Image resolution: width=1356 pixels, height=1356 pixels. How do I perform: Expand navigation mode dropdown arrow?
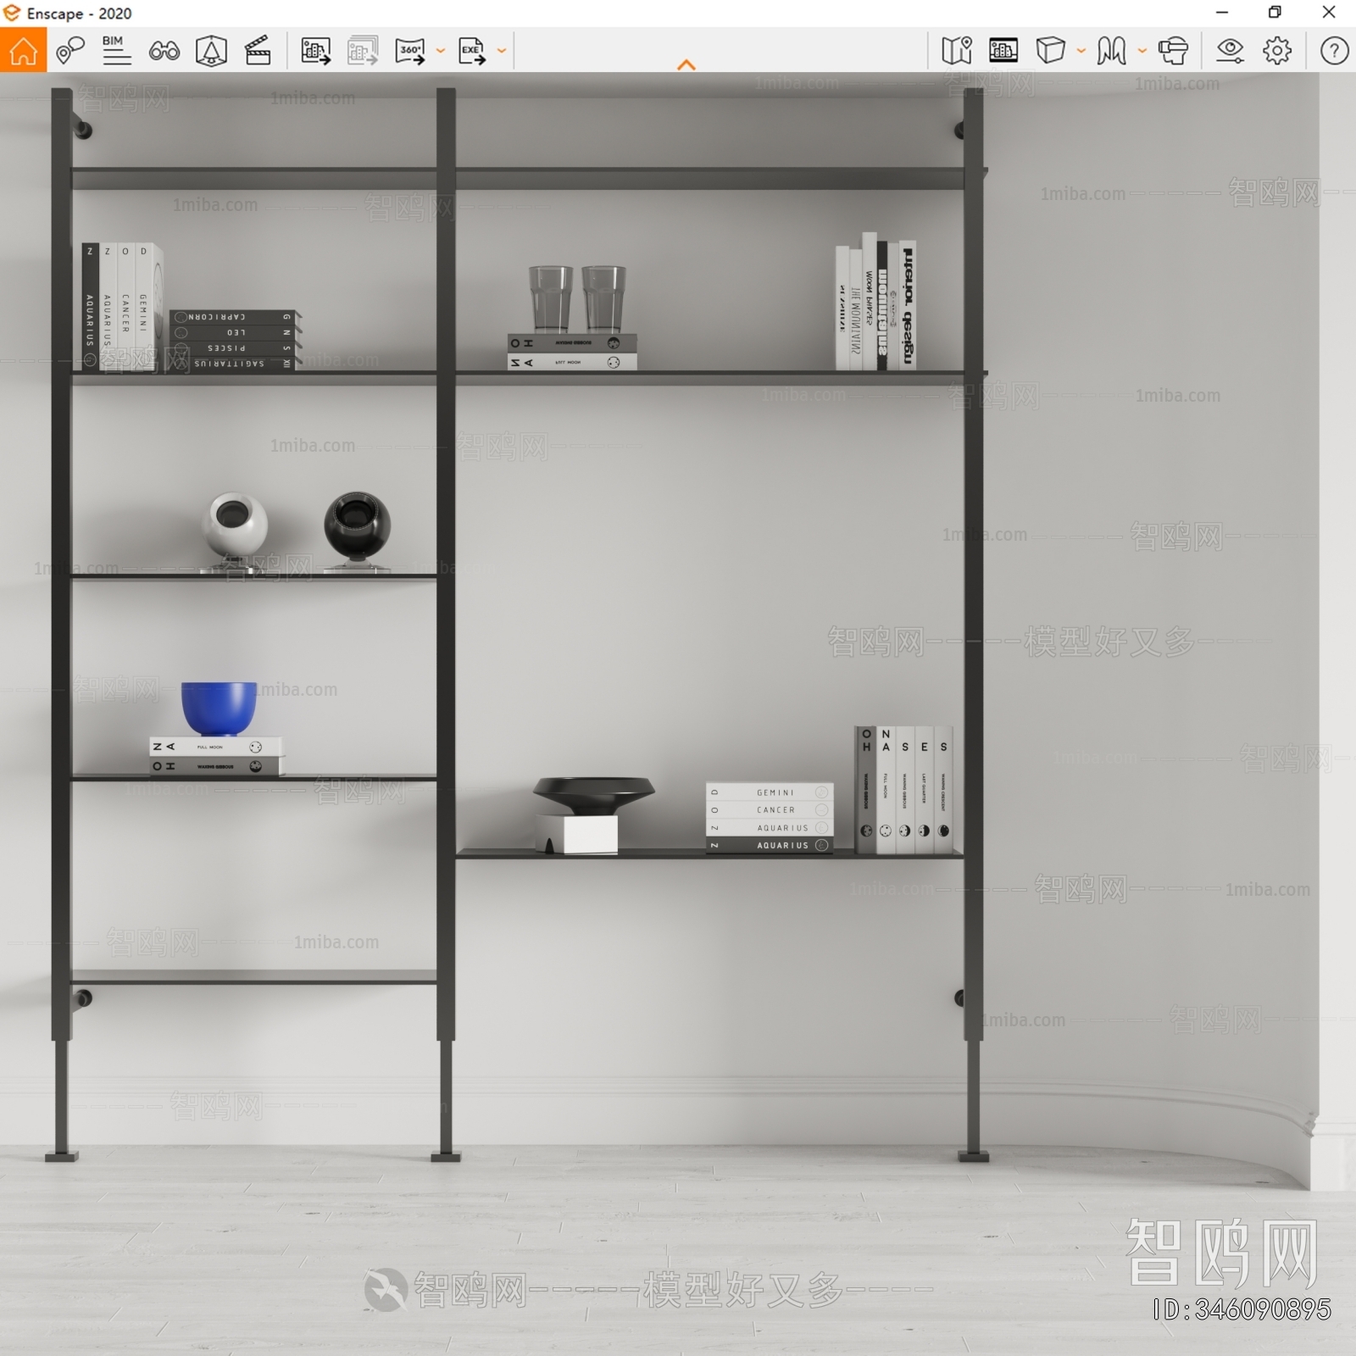click(x=1142, y=51)
